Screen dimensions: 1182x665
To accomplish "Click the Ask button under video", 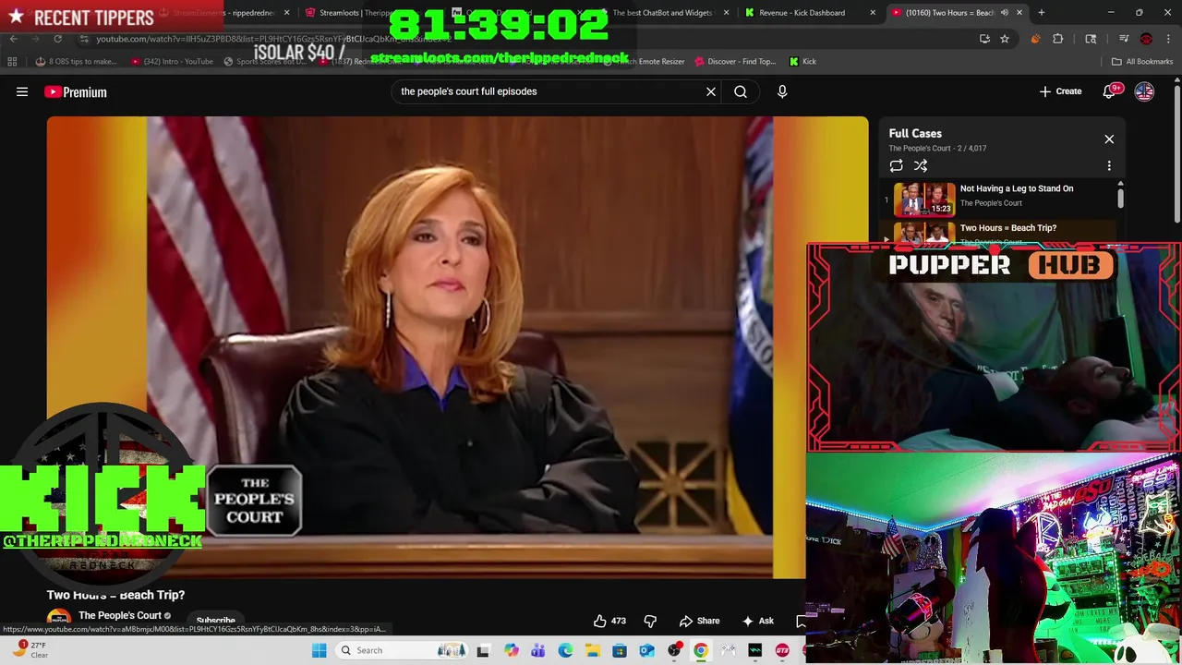I will coord(757,621).
